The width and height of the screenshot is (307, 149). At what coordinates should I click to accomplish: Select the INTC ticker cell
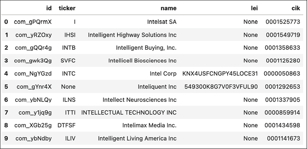(x=69, y=74)
